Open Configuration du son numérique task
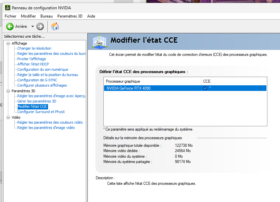Viewport: 280px width, 202px height. (x=43, y=69)
